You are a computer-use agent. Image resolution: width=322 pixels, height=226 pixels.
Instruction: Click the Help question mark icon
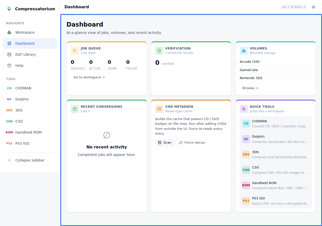coord(9,66)
